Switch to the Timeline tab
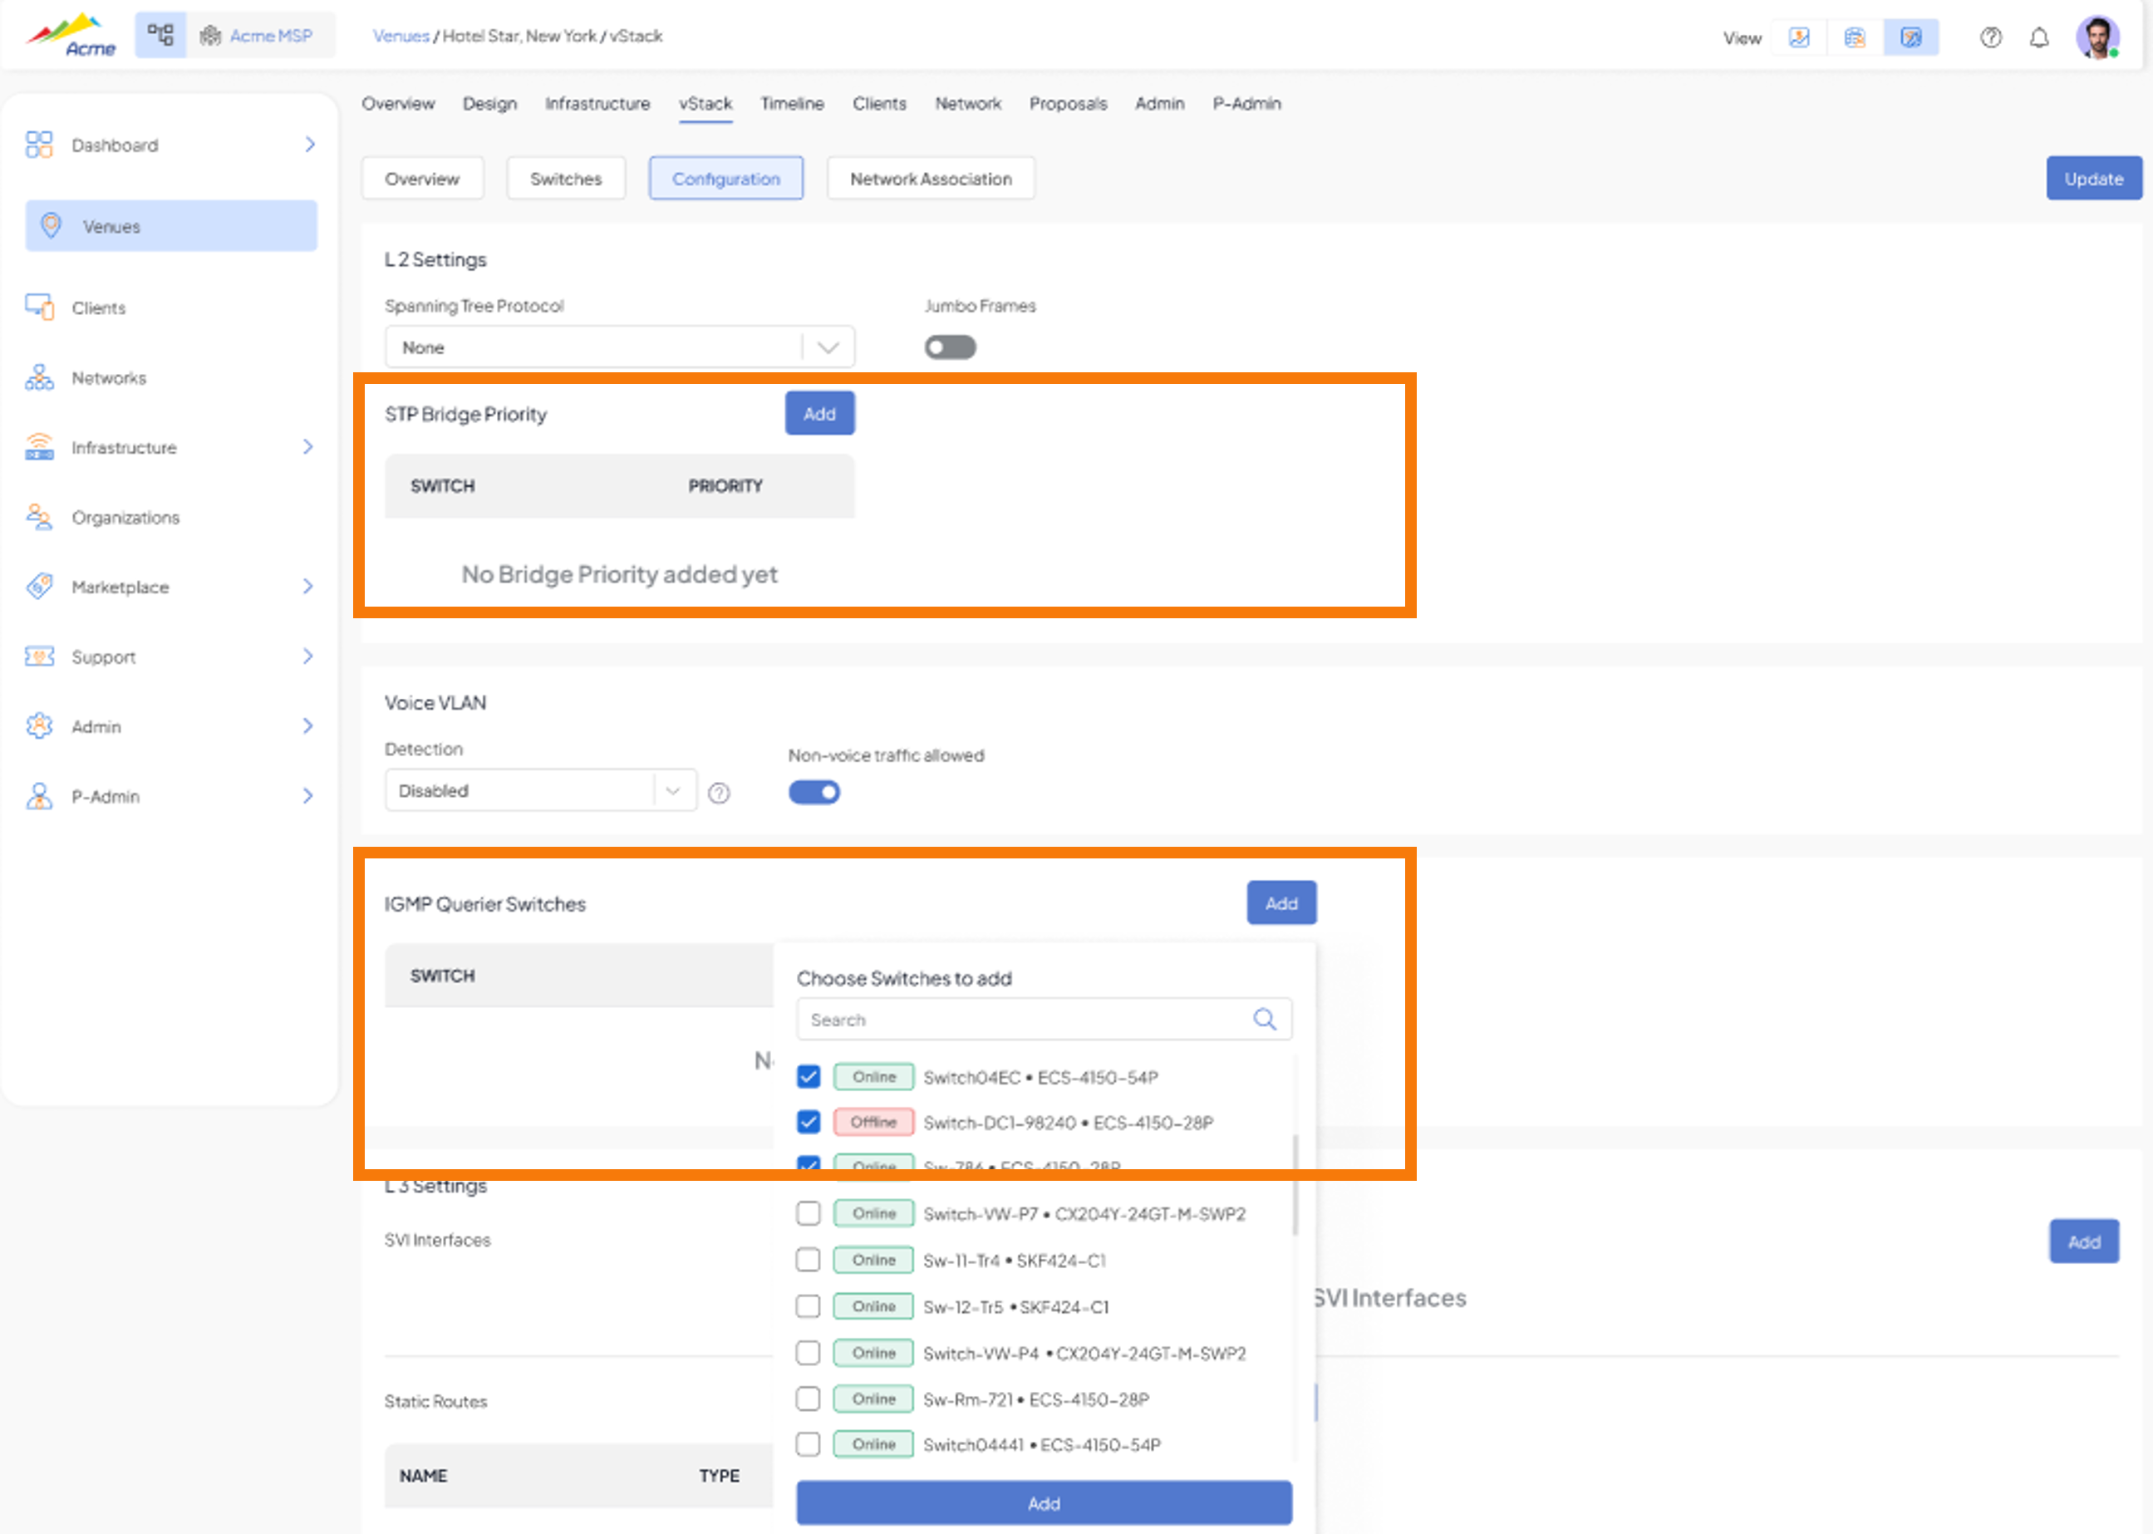 (x=792, y=104)
